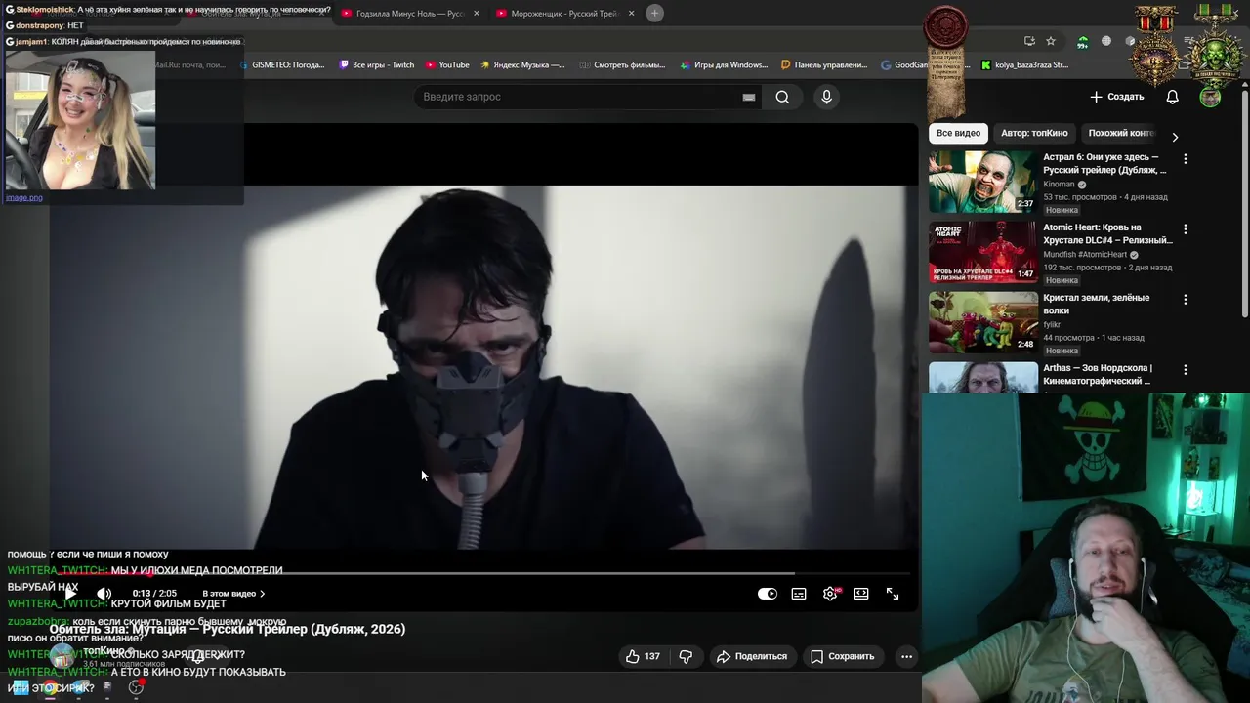This screenshot has width=1250, height=703.
Task: Select the 'Все видео' filter chip
Action: pos(958,133)
